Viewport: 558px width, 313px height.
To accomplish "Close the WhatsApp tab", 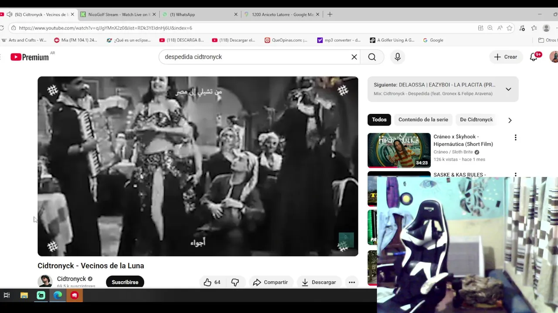I will (x=236, y=14).
